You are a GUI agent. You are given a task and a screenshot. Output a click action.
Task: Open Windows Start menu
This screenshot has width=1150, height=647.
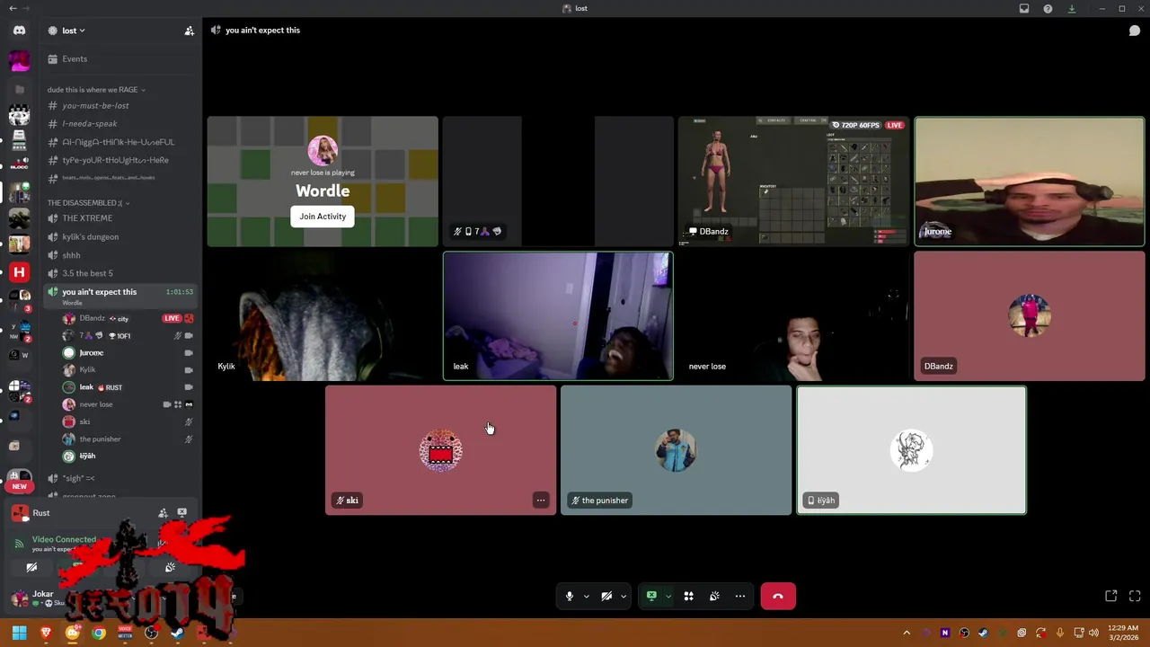19,633
